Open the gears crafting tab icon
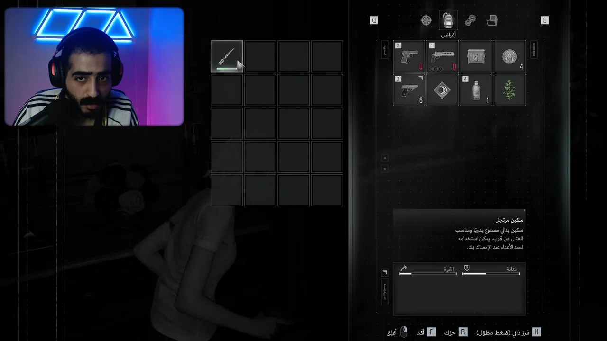This screenshot has width=607, height=341. pyautogui.click(x=470, y=20)
